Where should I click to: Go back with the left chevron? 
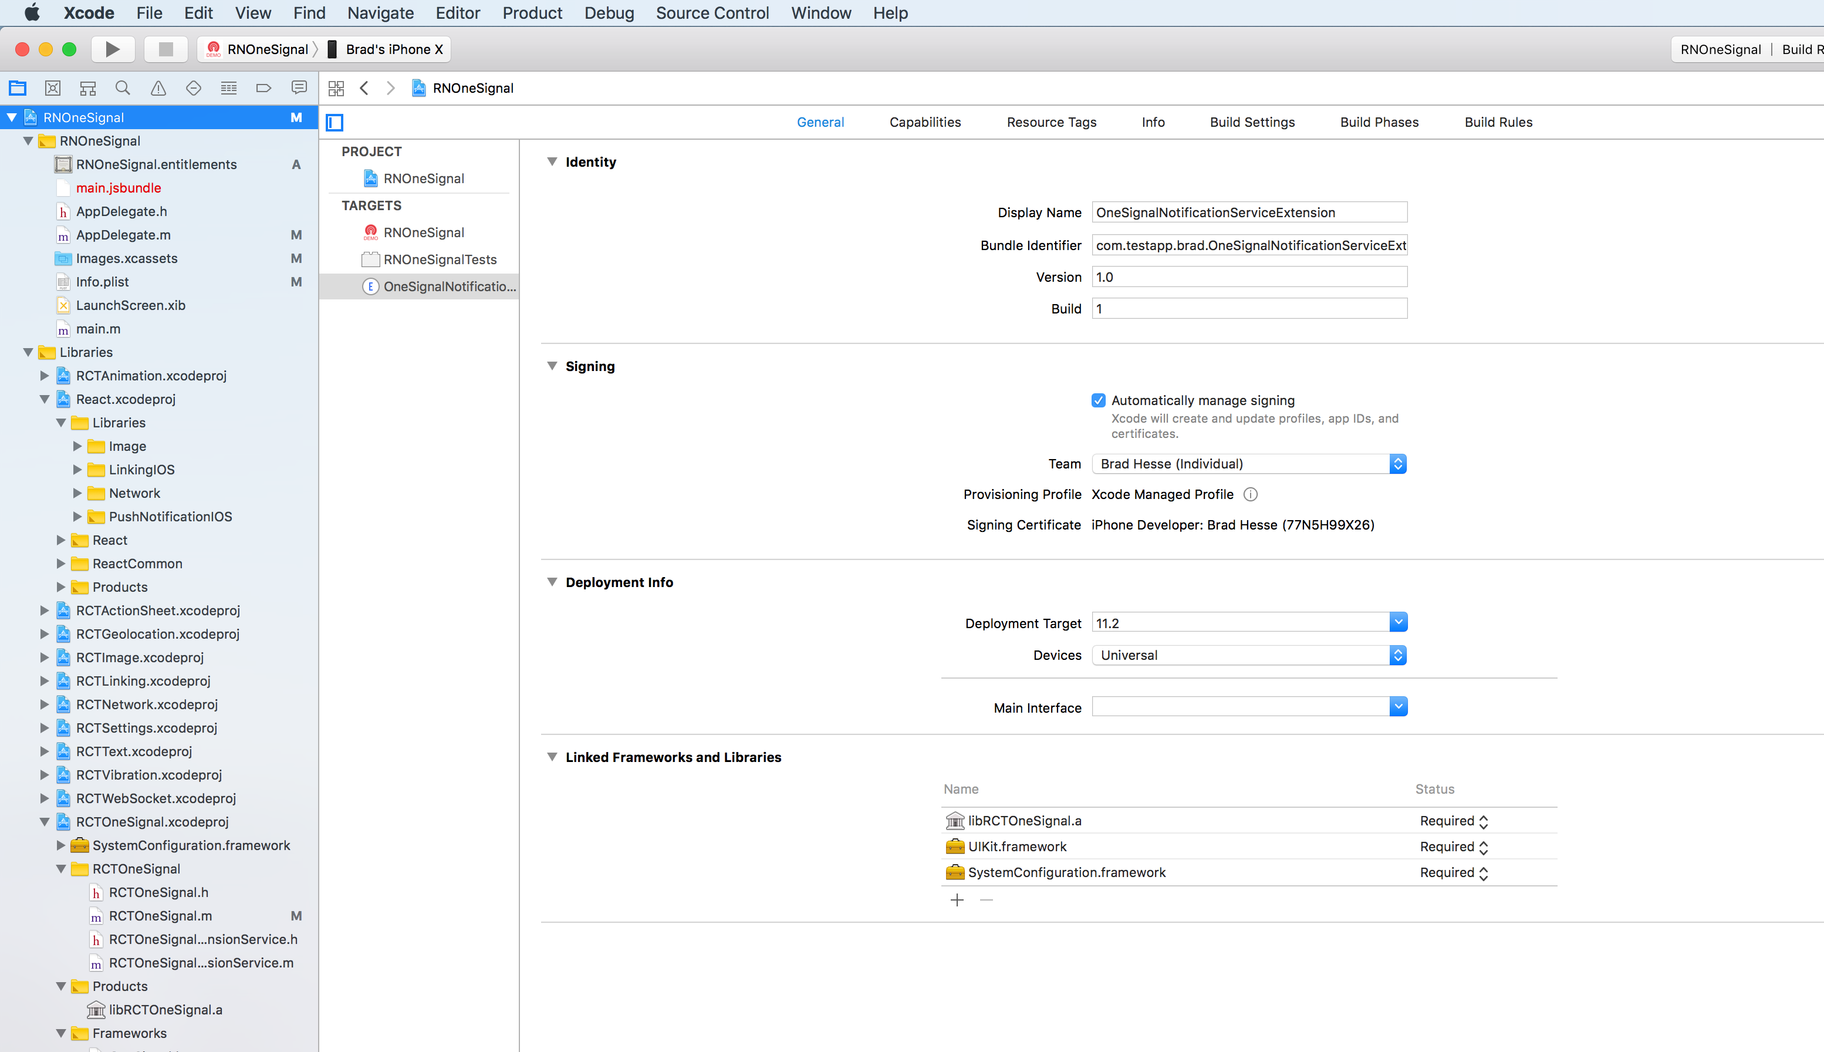tap(364, 88)
